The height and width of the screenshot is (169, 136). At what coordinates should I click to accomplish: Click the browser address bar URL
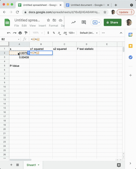coord(64,12)
